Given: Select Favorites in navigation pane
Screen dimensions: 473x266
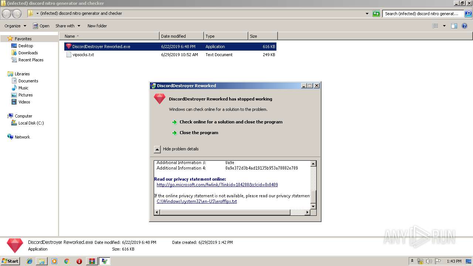Looking at the screenshot, I should click(23, 39).
